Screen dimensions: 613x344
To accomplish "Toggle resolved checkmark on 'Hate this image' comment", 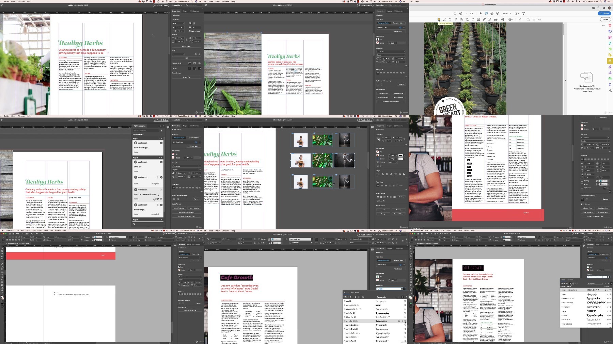I will pyautogui.click(x=161, y=143).
